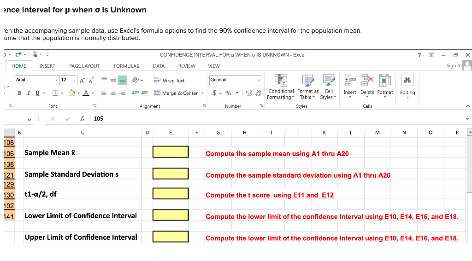Align text right in the cell
Viewport: 472px width, 261px height.
122,93
